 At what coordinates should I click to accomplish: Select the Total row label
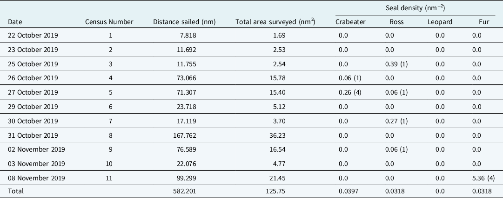click(16, 191)
